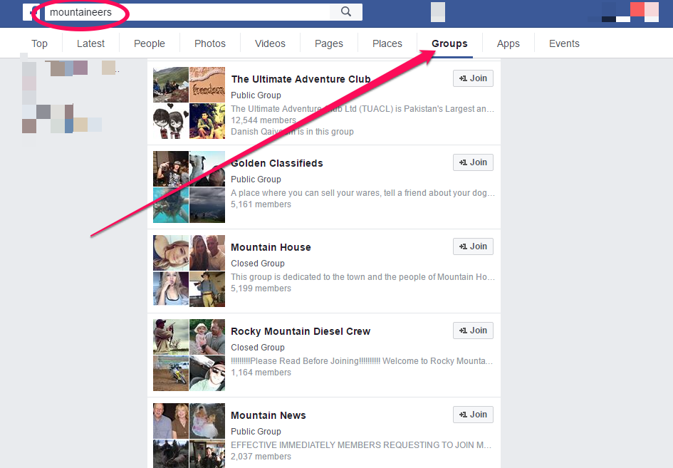The image size is (673, 468).
Task: Join the Mountain House group
Action: click(x=473, y=247)
